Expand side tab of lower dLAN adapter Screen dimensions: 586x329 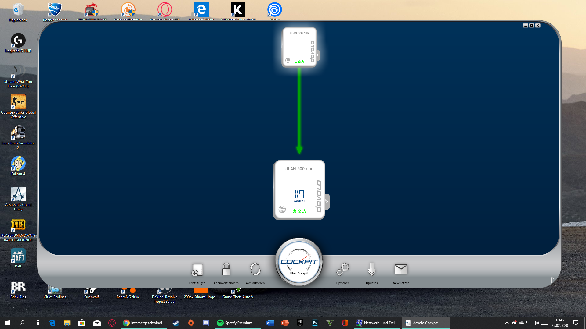[327, 201]
